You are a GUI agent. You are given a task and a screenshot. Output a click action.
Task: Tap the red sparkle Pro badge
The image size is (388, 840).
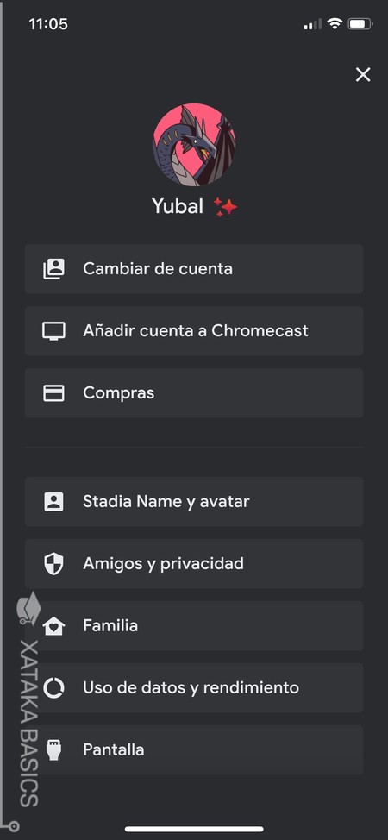point(225,207)
